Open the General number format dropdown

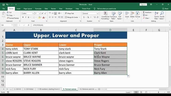click(x=98, y=13)
